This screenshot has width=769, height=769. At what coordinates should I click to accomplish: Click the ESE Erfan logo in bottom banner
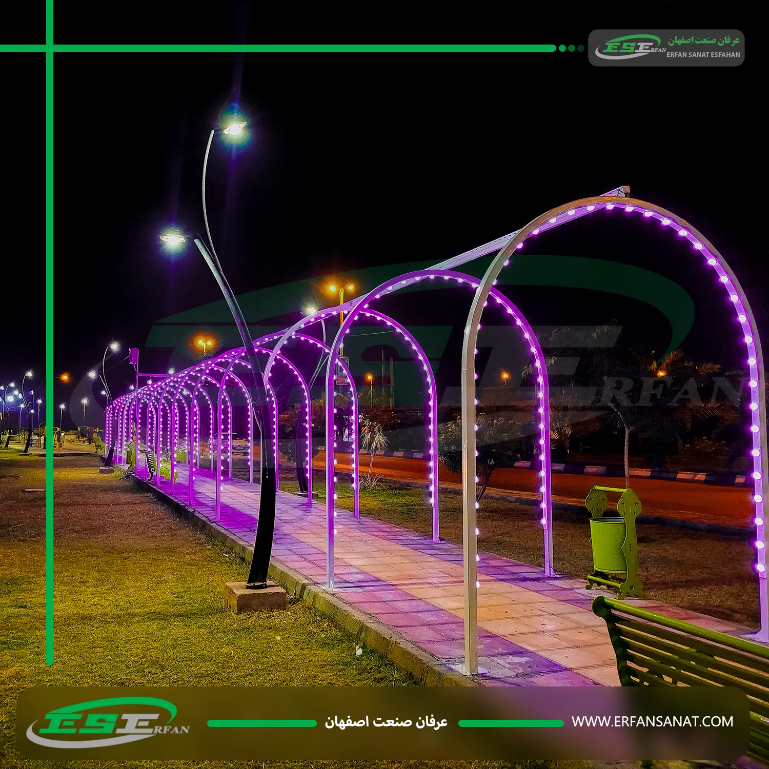pos(108,722)
